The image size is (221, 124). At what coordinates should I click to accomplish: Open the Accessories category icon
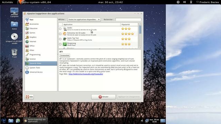tap(27, 24)
